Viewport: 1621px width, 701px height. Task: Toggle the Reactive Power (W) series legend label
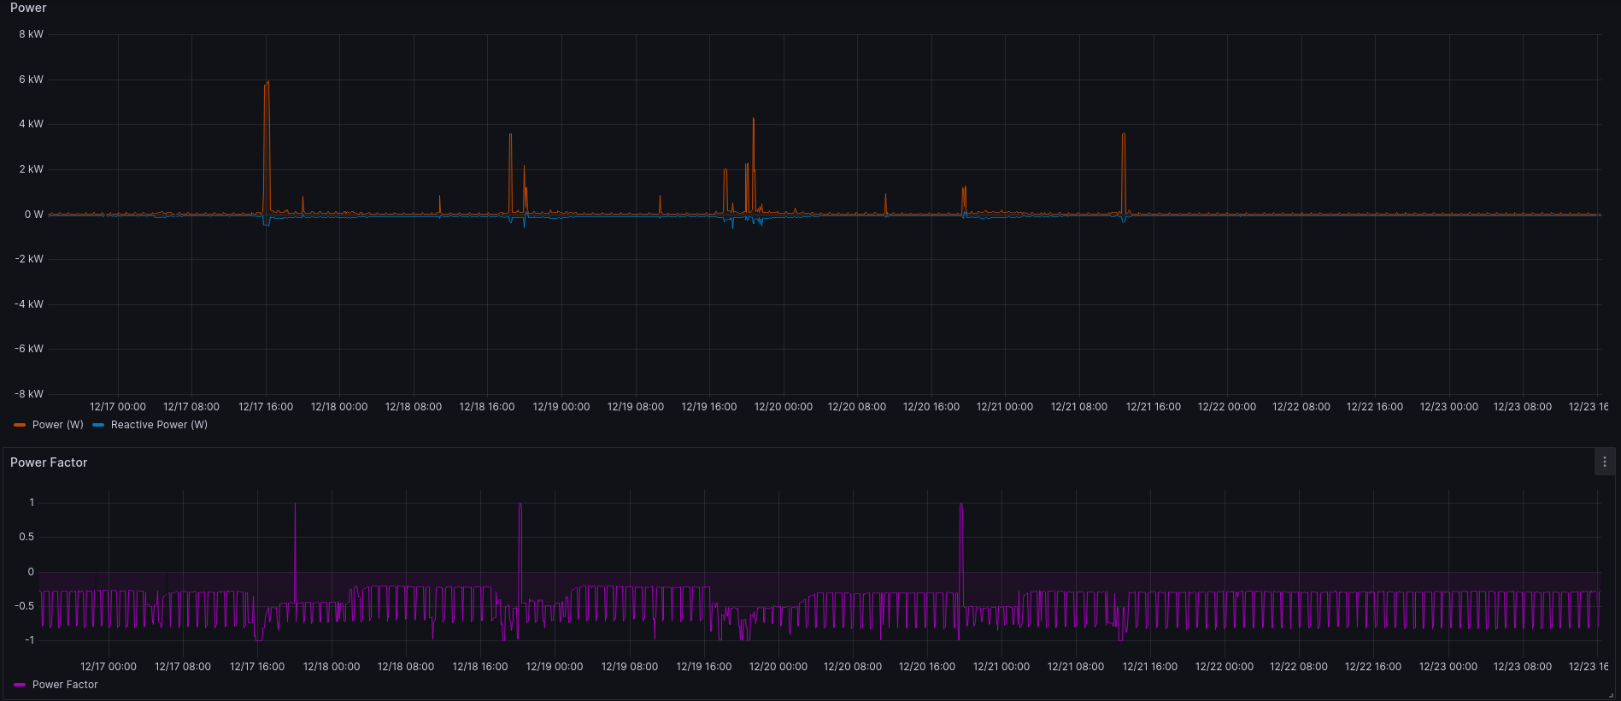click(x=159, y=425)
